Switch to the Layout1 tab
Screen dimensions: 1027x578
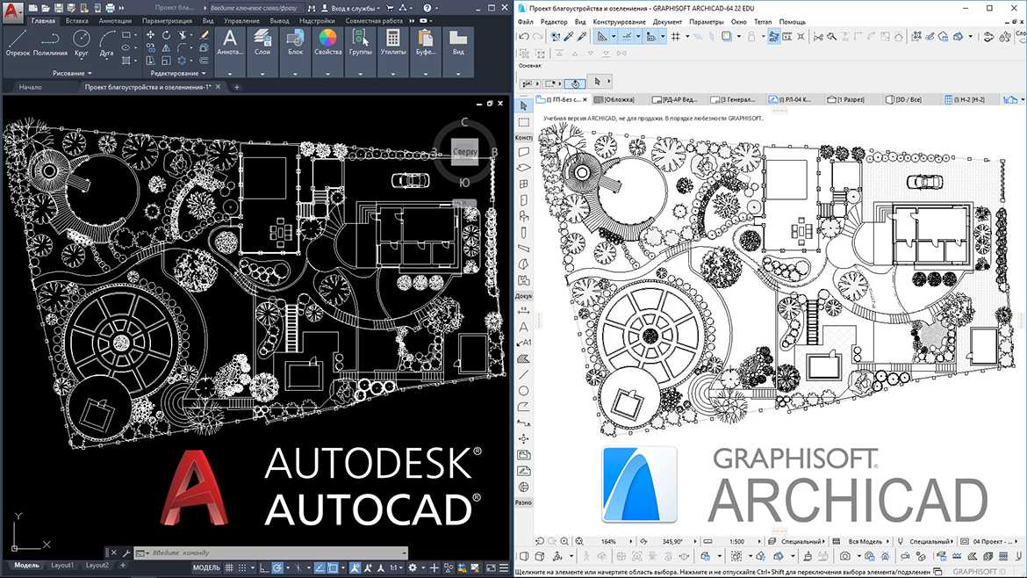point(62,565)
